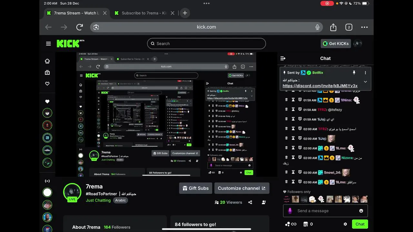Screen dimensions: 413x232
Task: Open chat settings gear
Action: [345, 224]
